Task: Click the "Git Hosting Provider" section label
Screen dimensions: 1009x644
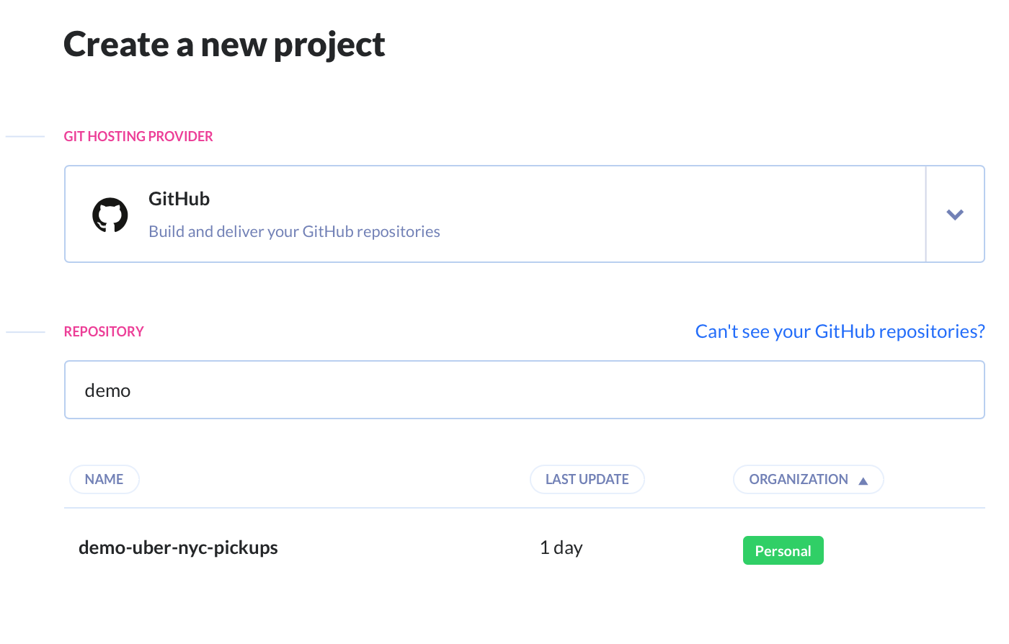Action: (138, 137)
